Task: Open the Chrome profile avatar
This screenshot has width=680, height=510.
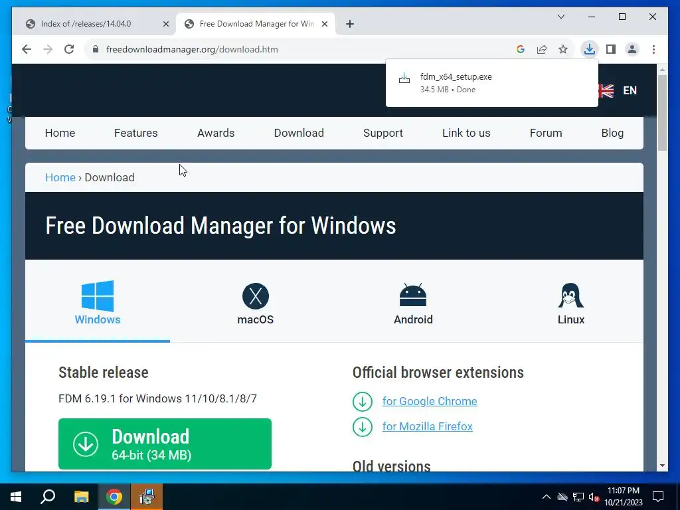Action: tap(632, 49)
